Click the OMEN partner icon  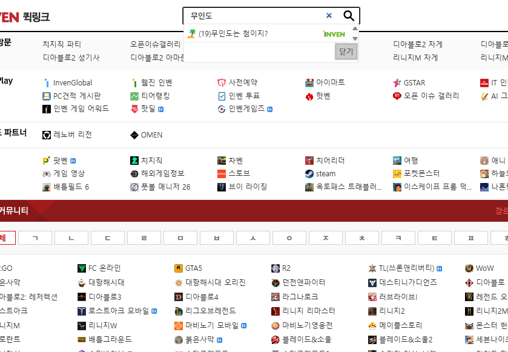coord(134,134)
